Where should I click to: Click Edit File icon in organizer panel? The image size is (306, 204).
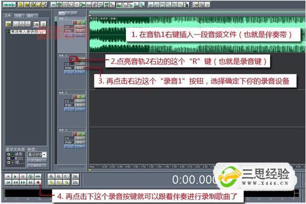pyautogui.click(x=28, y=24)
